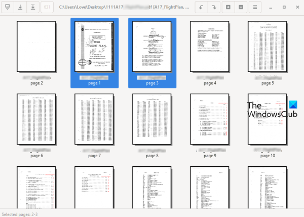The image size is (304, 217).
Task: Select the page 7 thumbnail
Action: tap(94, 119)
